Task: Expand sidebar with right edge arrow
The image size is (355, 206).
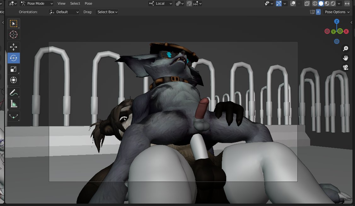Action: click(x=352, y=22)
